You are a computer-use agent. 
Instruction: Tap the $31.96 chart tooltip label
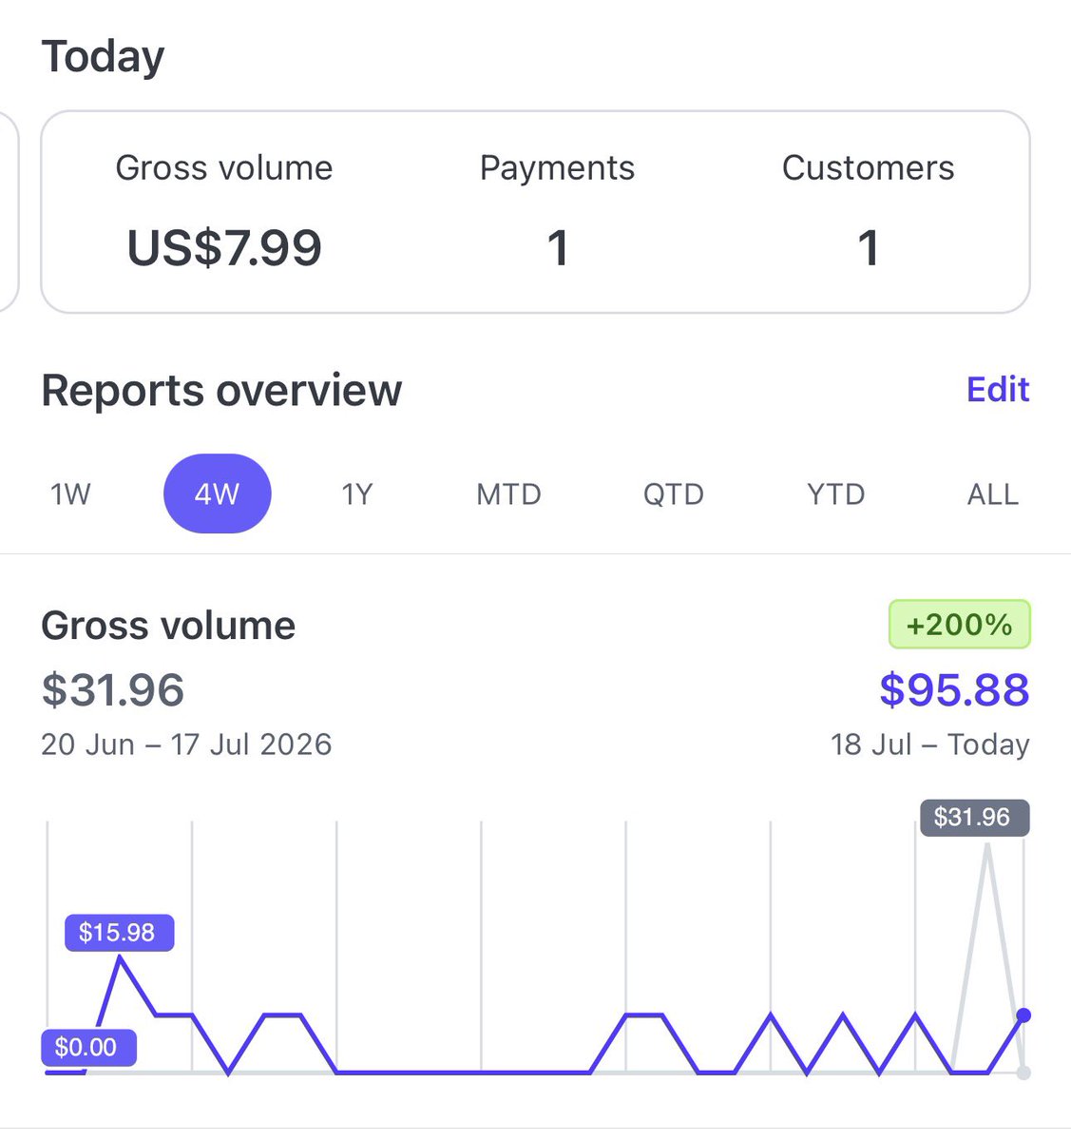pyautogui.click(x=974, y=817)
